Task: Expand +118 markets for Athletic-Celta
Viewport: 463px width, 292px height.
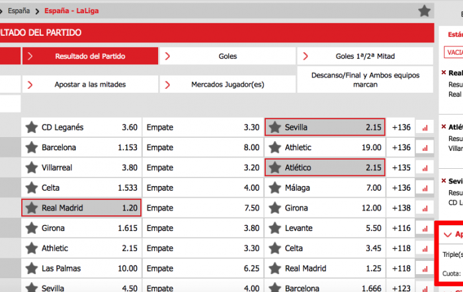Action: 401,248
